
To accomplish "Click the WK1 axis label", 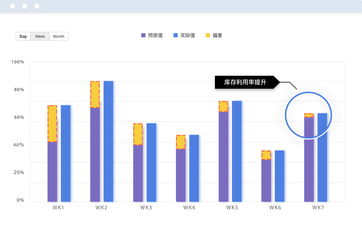I will click(58, 208).
